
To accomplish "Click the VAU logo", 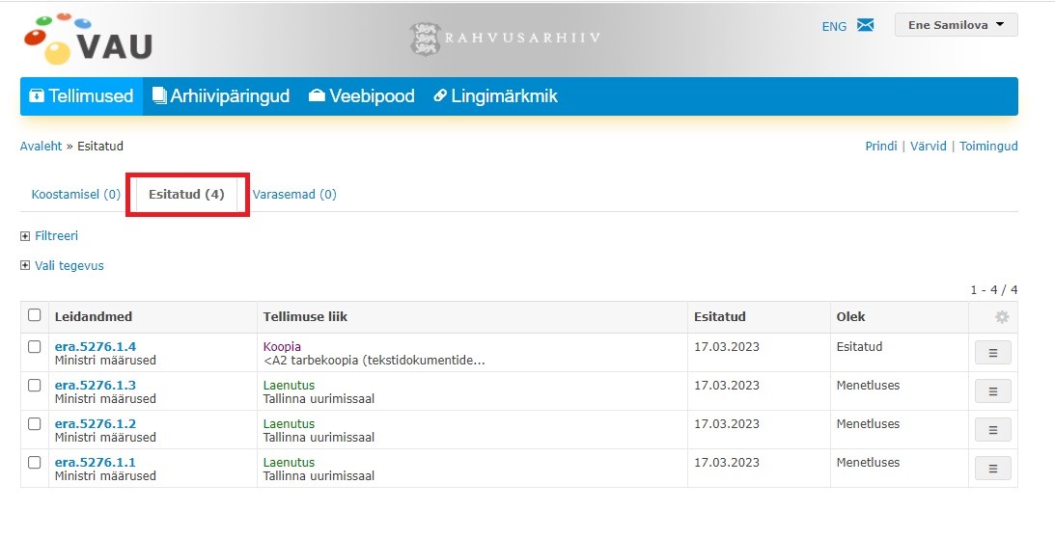I will pyautogui.click(x=88, y=39).
